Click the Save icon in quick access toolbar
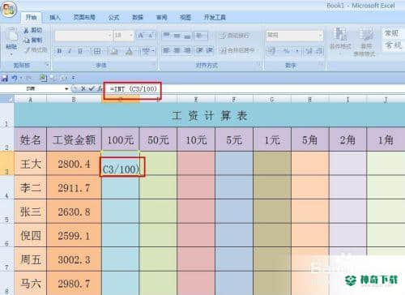405x295 pixels. [5, 78]
